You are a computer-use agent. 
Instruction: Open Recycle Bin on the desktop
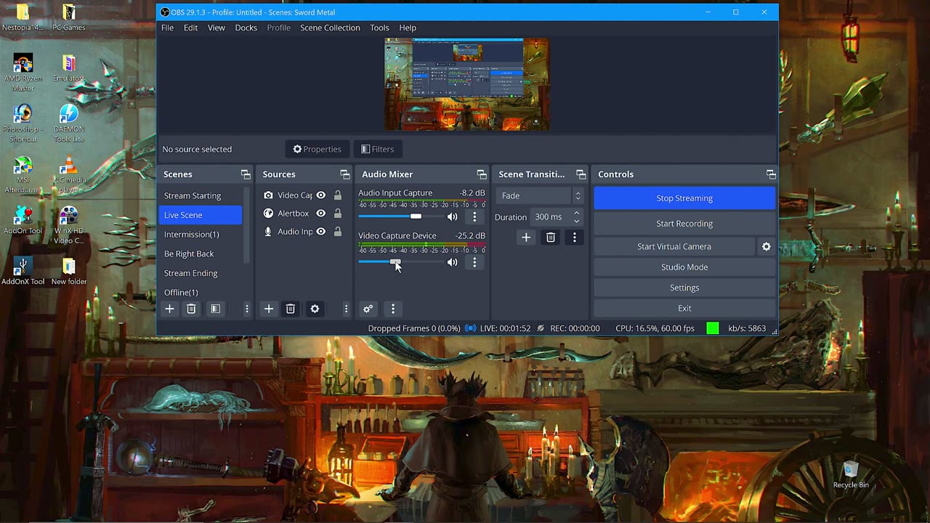click(851, 474)
